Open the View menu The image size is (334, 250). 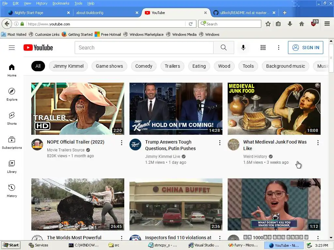pos(27,3)
